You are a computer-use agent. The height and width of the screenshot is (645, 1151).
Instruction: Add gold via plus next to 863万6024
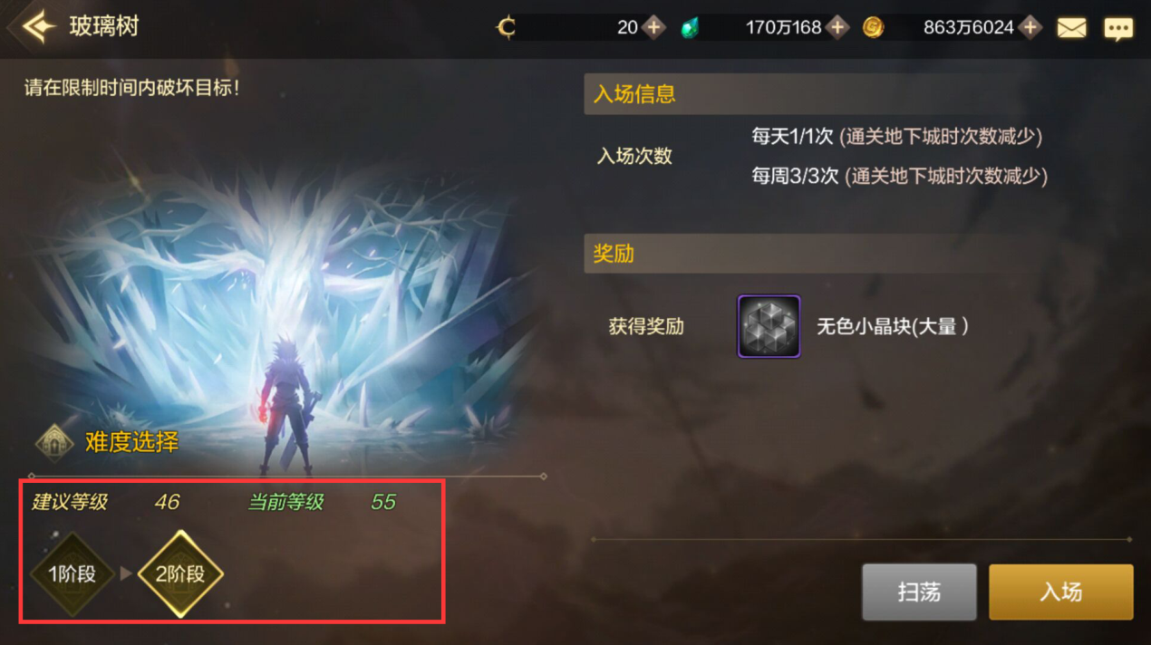click(1030, 28)
